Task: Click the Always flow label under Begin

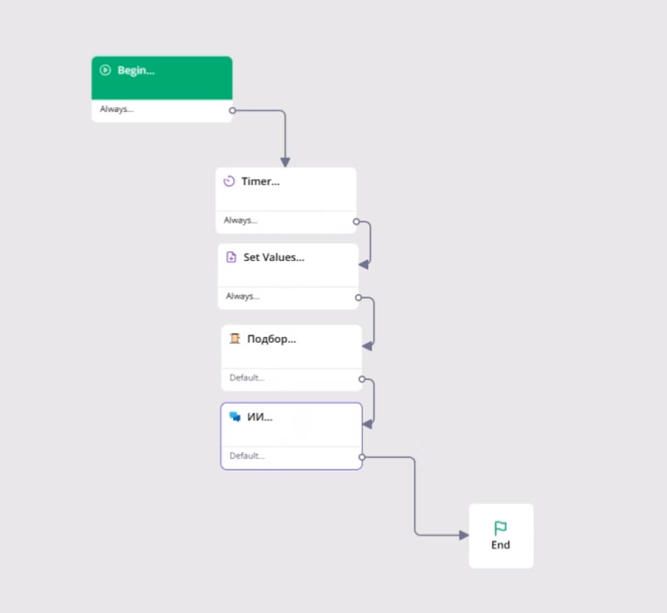Action: [116, 110]
